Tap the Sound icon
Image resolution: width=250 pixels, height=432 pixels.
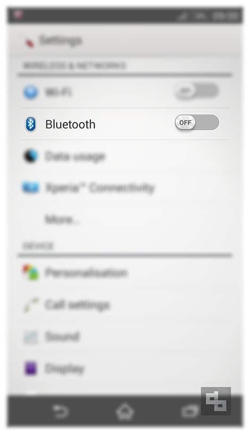point(30,337)
